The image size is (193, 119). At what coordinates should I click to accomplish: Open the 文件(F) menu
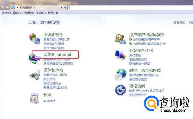[6, 13]
